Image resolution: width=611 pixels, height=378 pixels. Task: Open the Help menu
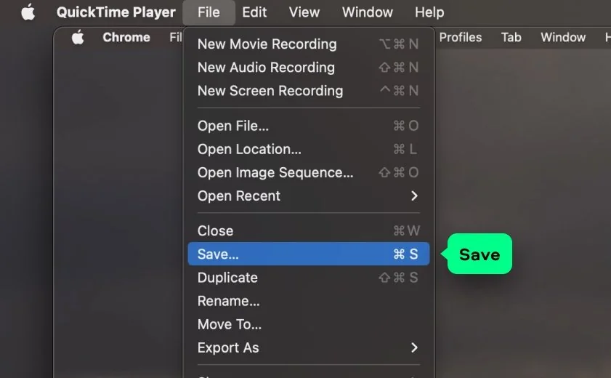pyautogui.click(x=429, y=12)
